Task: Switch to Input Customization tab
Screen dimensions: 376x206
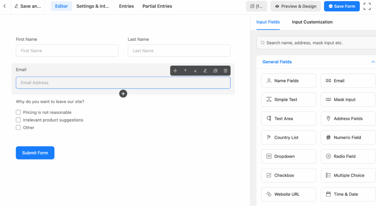Action: (x=312, y=22)
